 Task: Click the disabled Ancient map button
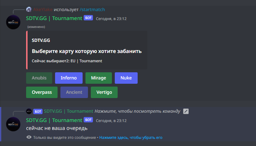coord(74,92)
